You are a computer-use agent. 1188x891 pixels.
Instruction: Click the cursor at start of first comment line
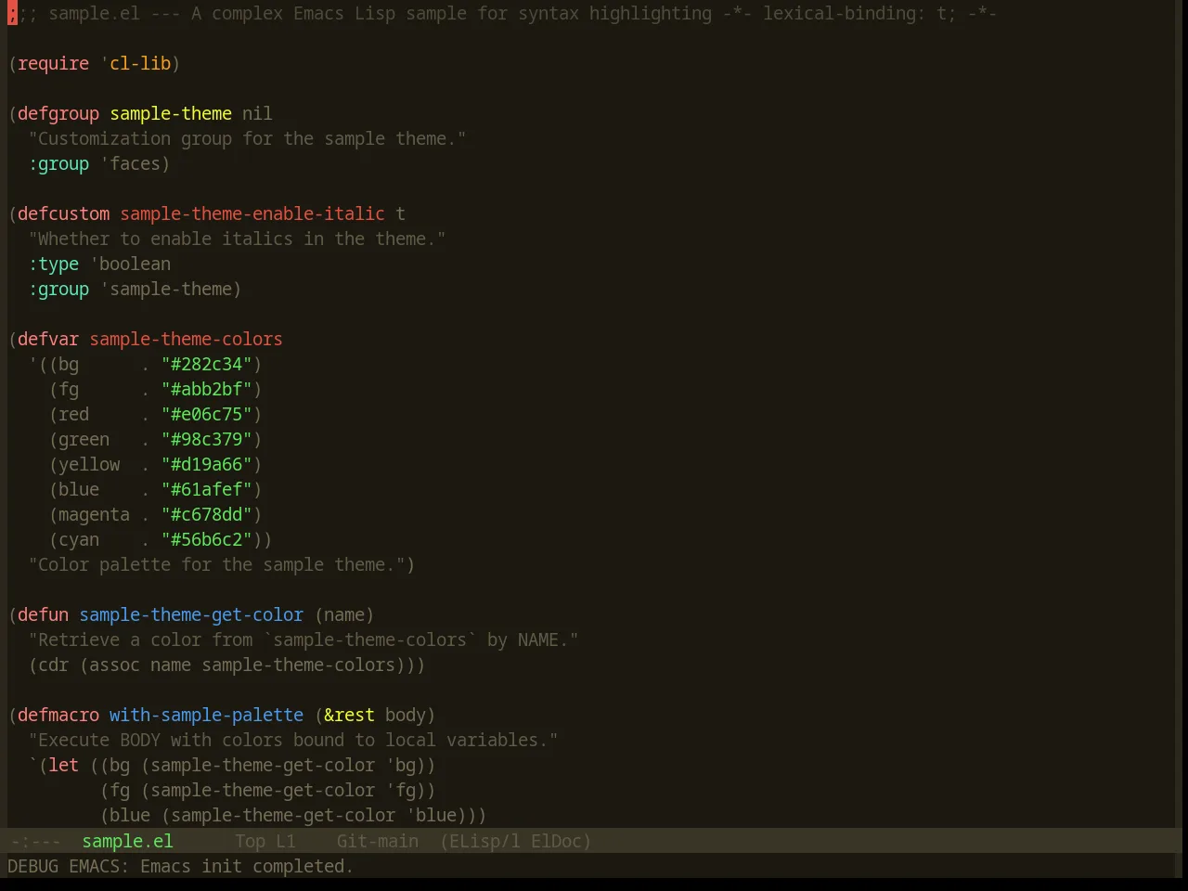tap(12, 13)
